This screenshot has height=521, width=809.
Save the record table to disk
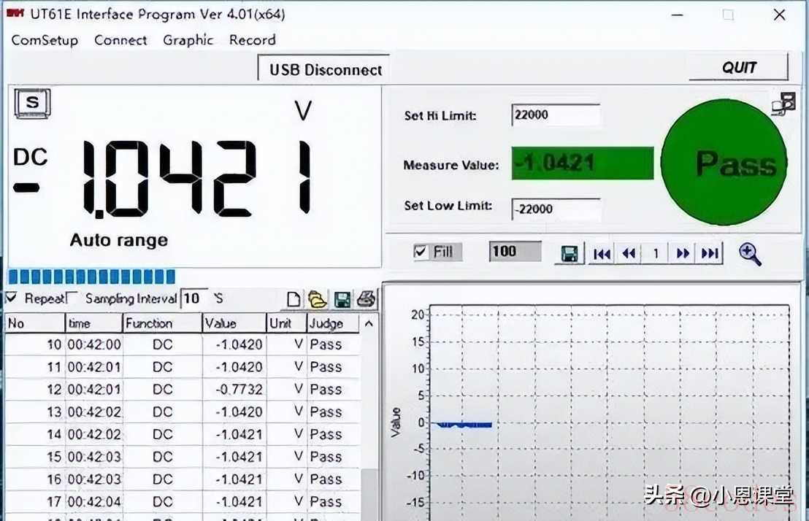pos(342,299)
